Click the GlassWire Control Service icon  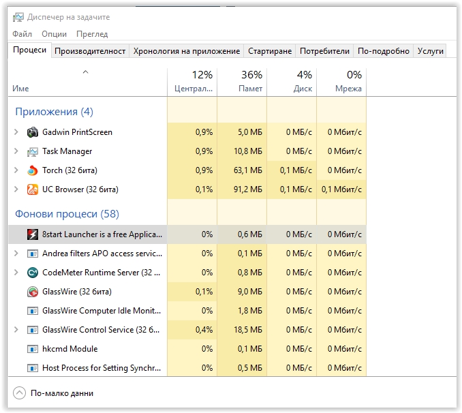click(33, 330)
